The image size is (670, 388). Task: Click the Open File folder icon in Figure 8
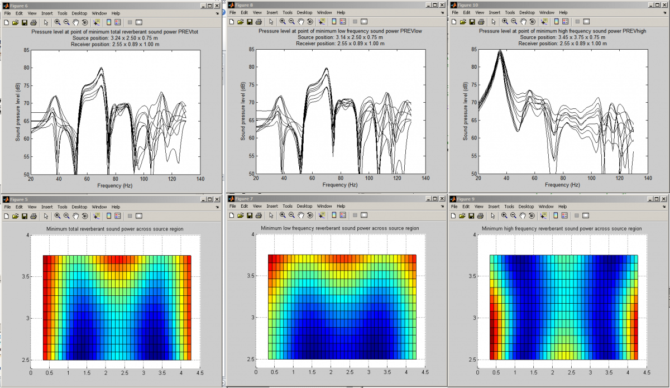240,21
